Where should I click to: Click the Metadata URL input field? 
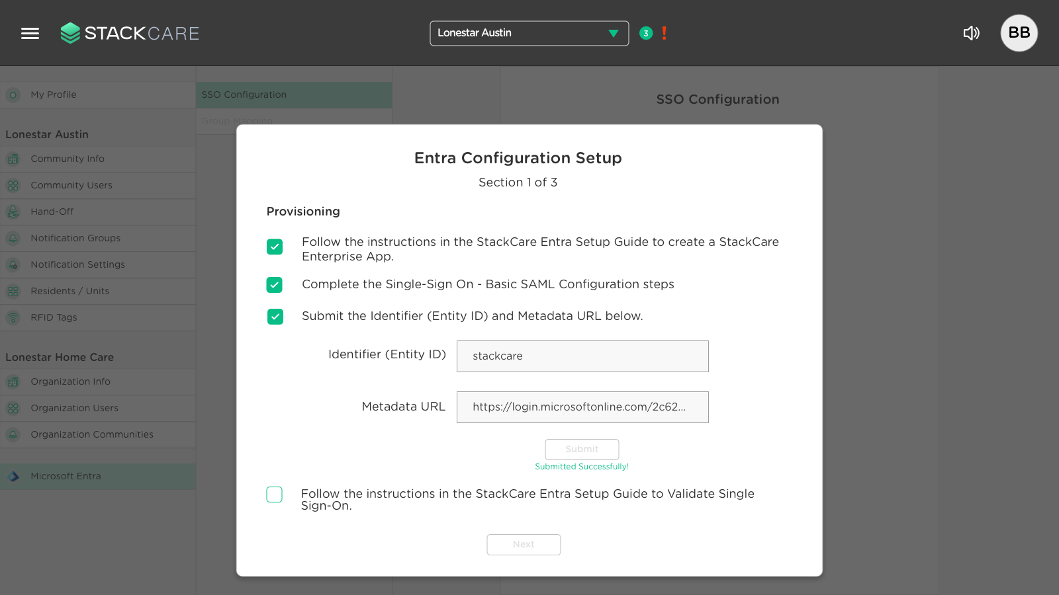[x=582, y=407]
